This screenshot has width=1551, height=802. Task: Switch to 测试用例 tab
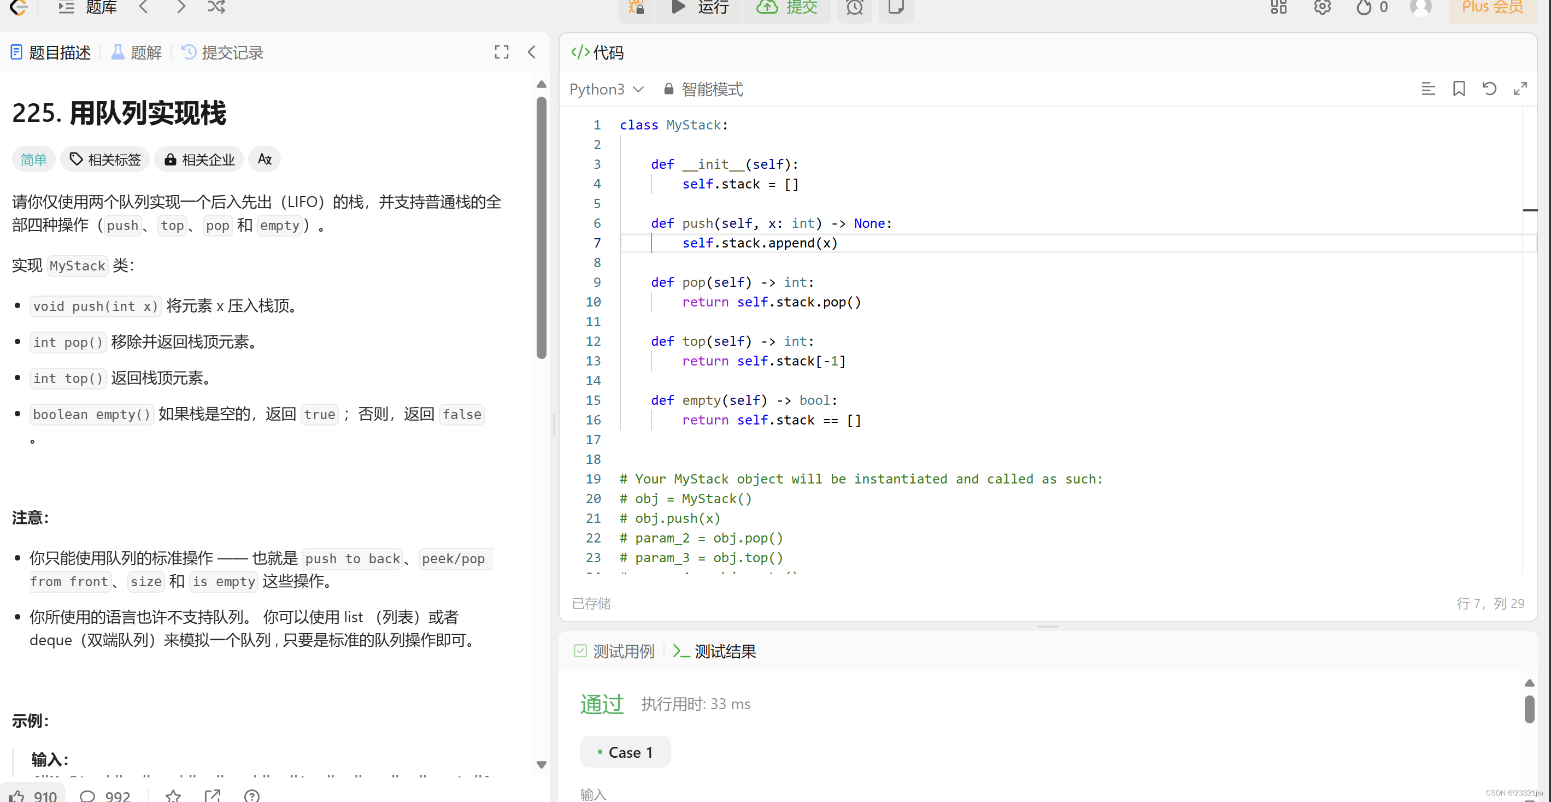[614, 651]
